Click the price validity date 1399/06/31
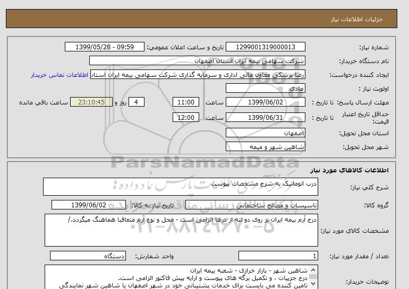 click(x=265, y=118)
